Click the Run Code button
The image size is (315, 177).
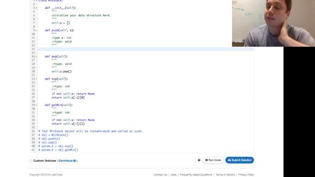point(213,160)
